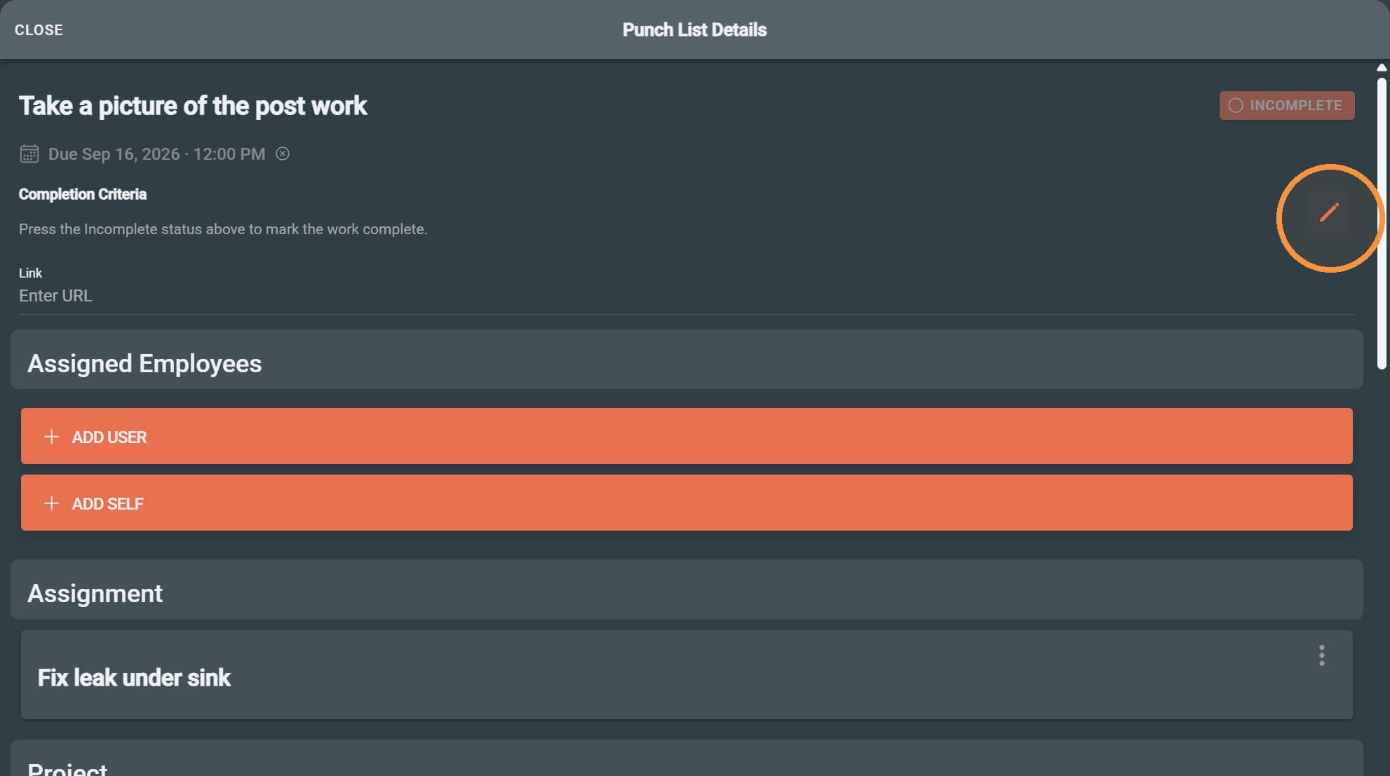The width and height of the screenshot is (1390, 776).
Task: Click the plus icon in ADD SELF
Action: [51, 503]
